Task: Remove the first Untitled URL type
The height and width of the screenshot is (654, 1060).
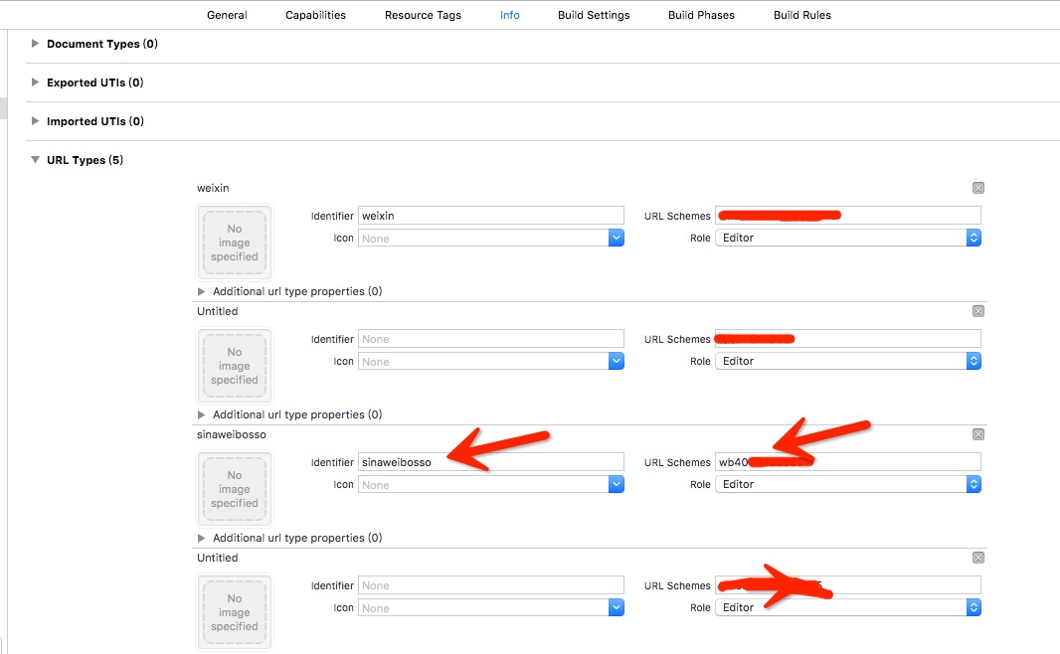Action: pos(978,311)
